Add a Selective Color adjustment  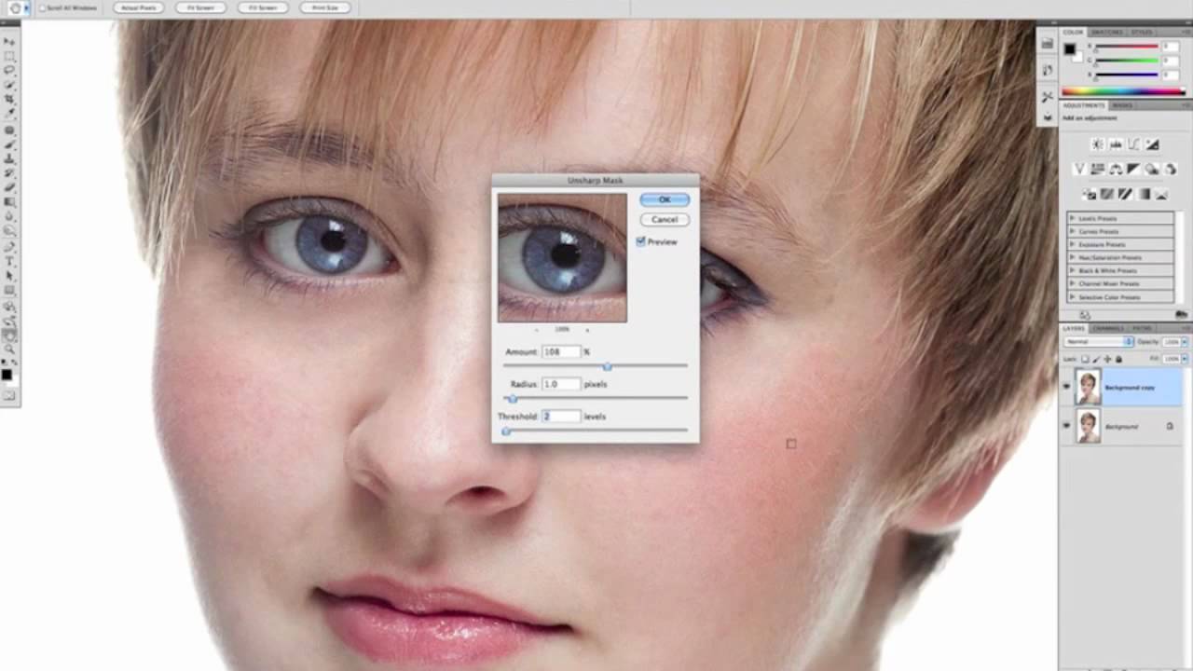pyautogui.click(x=1161, y=194)
